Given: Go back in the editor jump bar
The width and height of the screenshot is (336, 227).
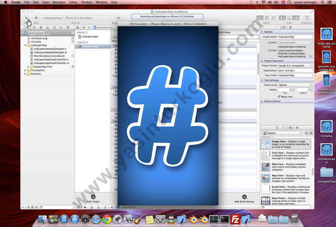Looking at the screenshot, I should [84, 28].
